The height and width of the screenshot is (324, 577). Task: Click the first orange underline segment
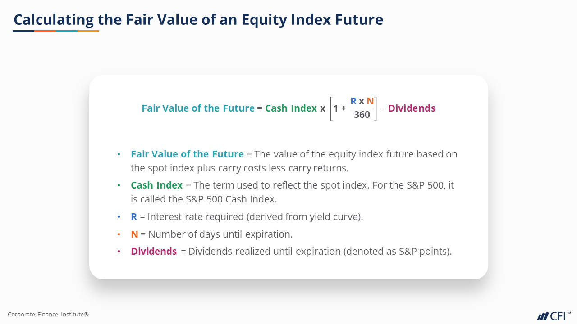pyautogui.click(x=45, y=31)
